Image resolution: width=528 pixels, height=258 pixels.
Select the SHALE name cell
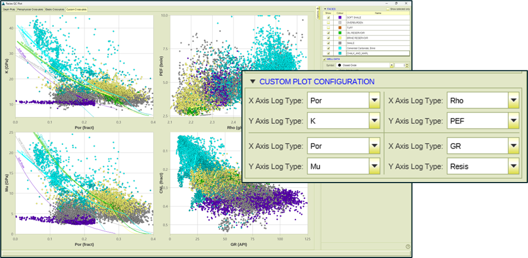click(x=378, y=43)
